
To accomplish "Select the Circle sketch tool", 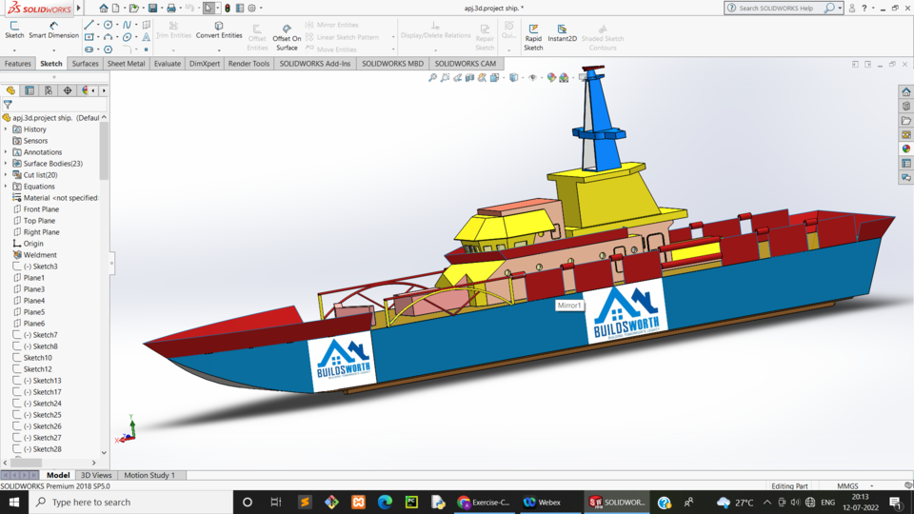I will coord(108,25).
